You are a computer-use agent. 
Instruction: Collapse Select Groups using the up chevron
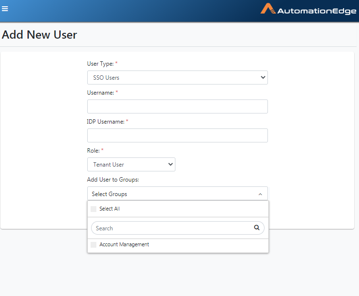click(x=260, y=194)
